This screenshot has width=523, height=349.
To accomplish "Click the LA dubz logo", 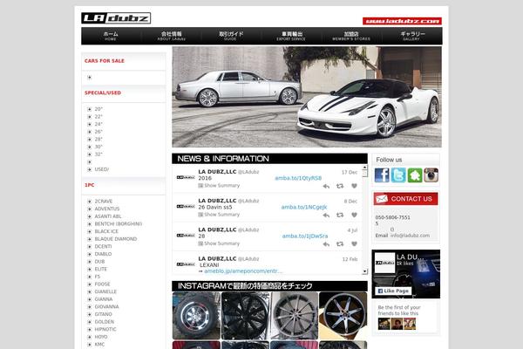I will [116, 18].
